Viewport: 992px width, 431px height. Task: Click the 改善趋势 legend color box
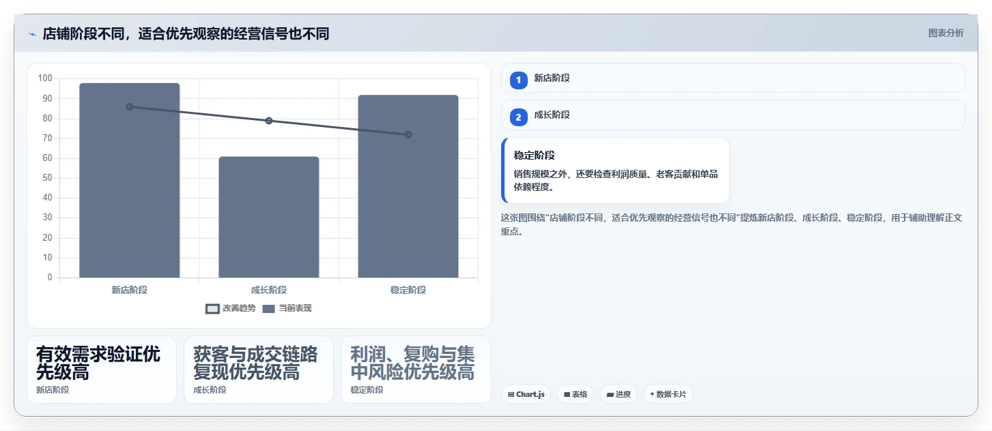click(x=212, y=308)
